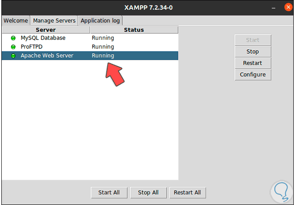Click Apache Web Server's Running status
Image resolution: width=296 pixels, height=205 pixels.
click(x=103, y=56)
